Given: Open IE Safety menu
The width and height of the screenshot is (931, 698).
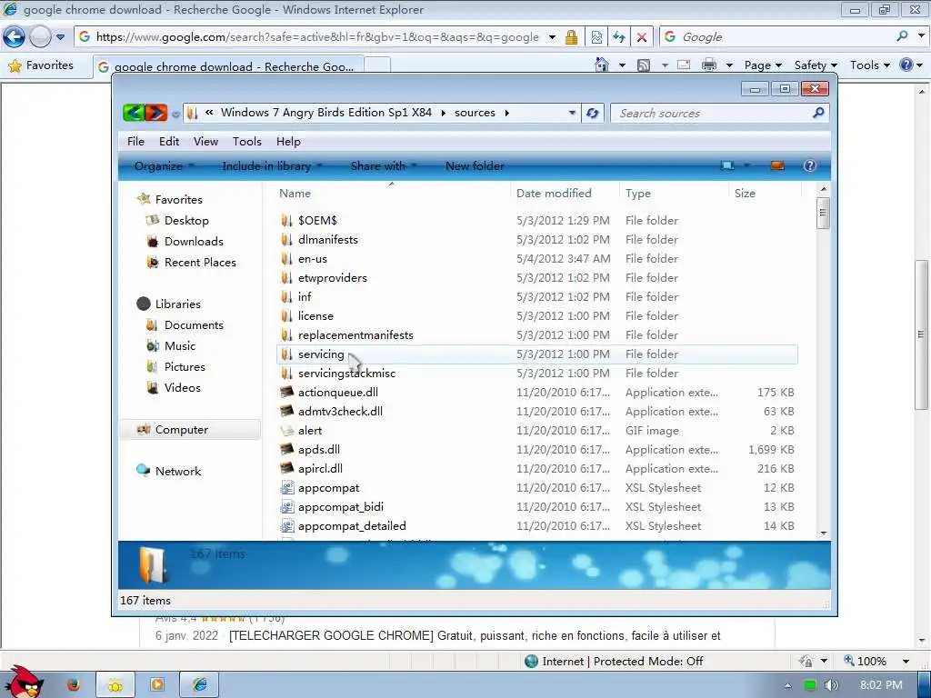Looking at the screenshot, I should (x=816, y=65).
